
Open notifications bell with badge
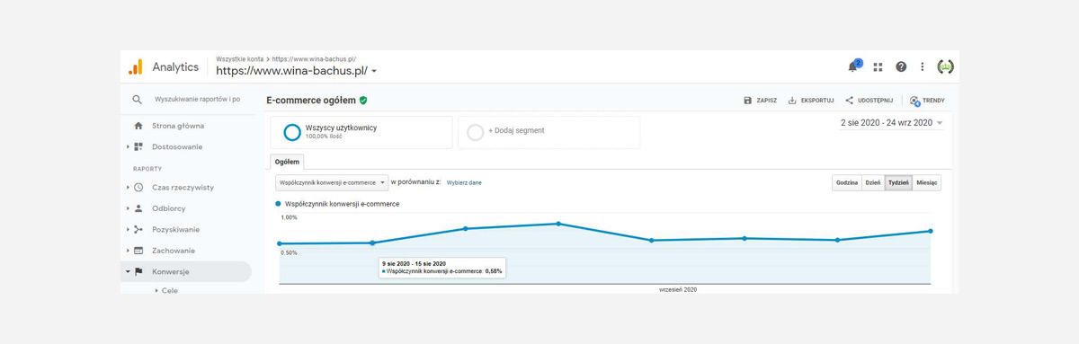853,66
